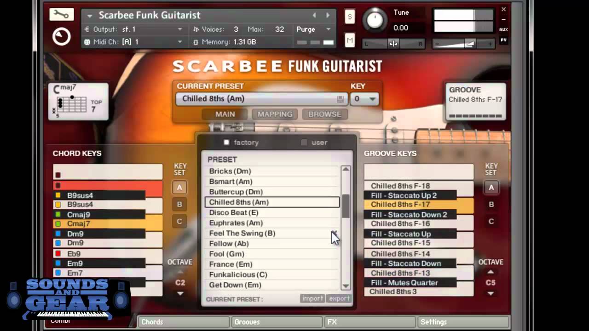589x331 pixels.
Task: Switch to the MAIN tab
Action: point(225,114)
